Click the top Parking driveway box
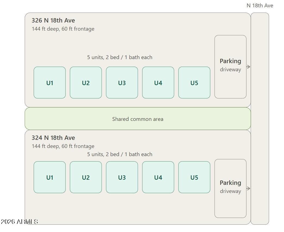Screen dimensions: 284x232 [x=230, y=67]
